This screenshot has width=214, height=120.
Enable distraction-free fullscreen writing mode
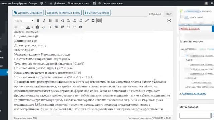[x=169, y=21]
